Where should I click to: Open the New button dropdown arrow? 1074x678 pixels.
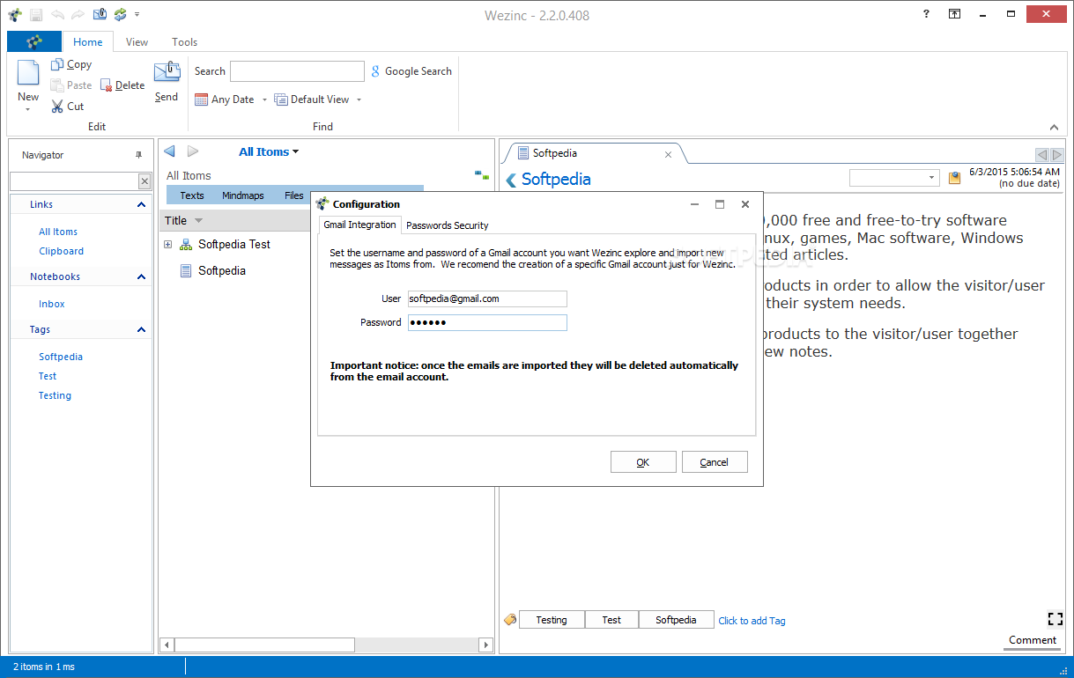[x=28, y=109]
